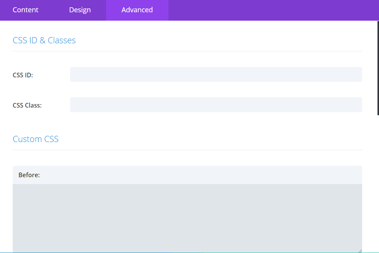Click the CSS ID & Classes section heading
Viewport: 379px width, 253px height.
[44, 41]
